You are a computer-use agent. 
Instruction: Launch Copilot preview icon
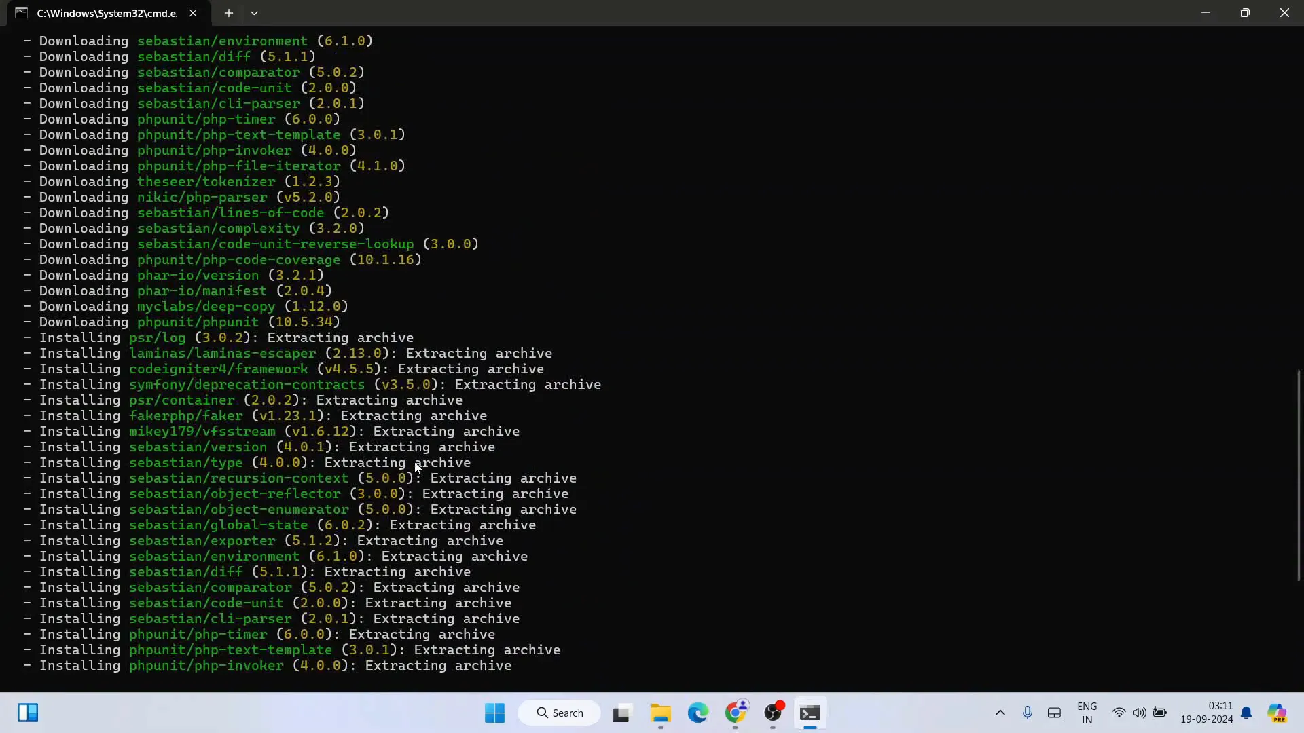pyautogui.click(x=1278, y=713)
